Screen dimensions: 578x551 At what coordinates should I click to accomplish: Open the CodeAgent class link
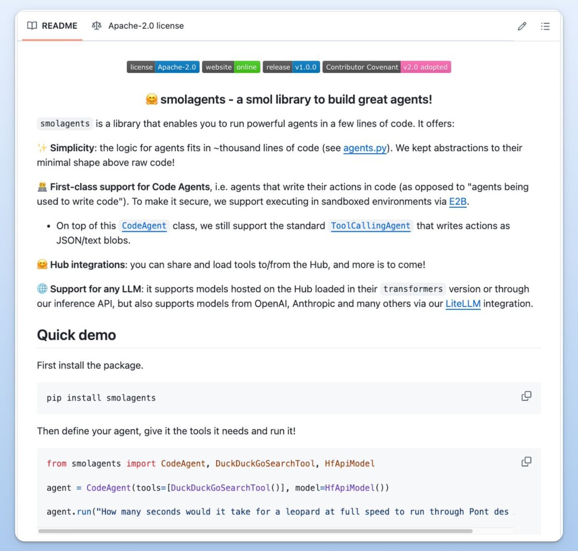[144, 226]
